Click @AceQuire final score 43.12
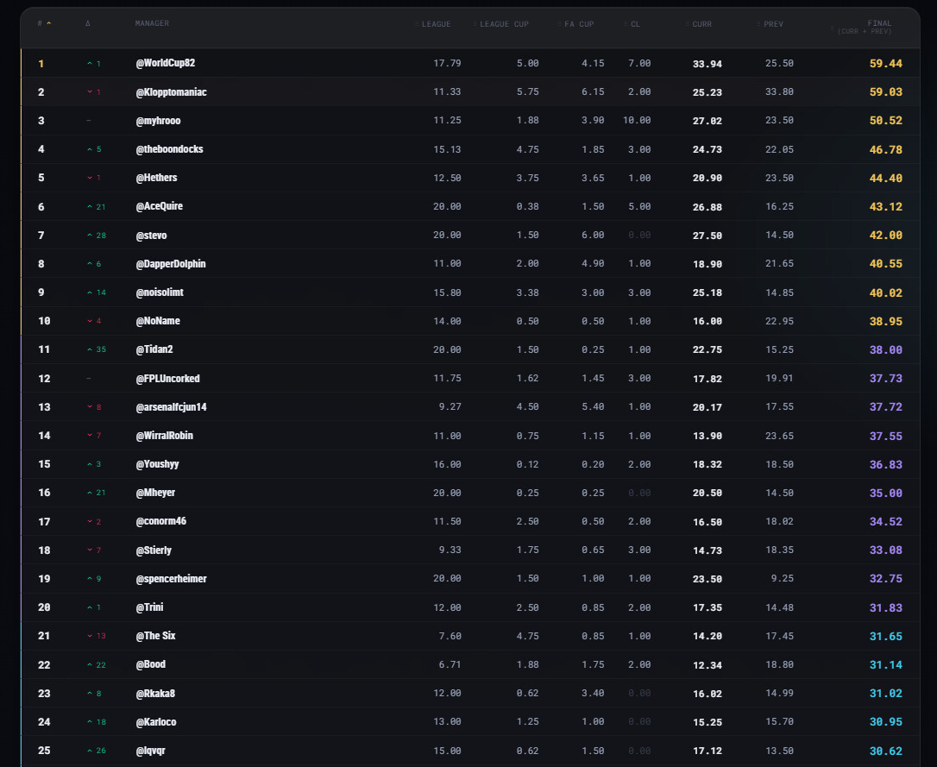This screenshot has width=937, height=767. pyautogui.click(x=885, y=207)
